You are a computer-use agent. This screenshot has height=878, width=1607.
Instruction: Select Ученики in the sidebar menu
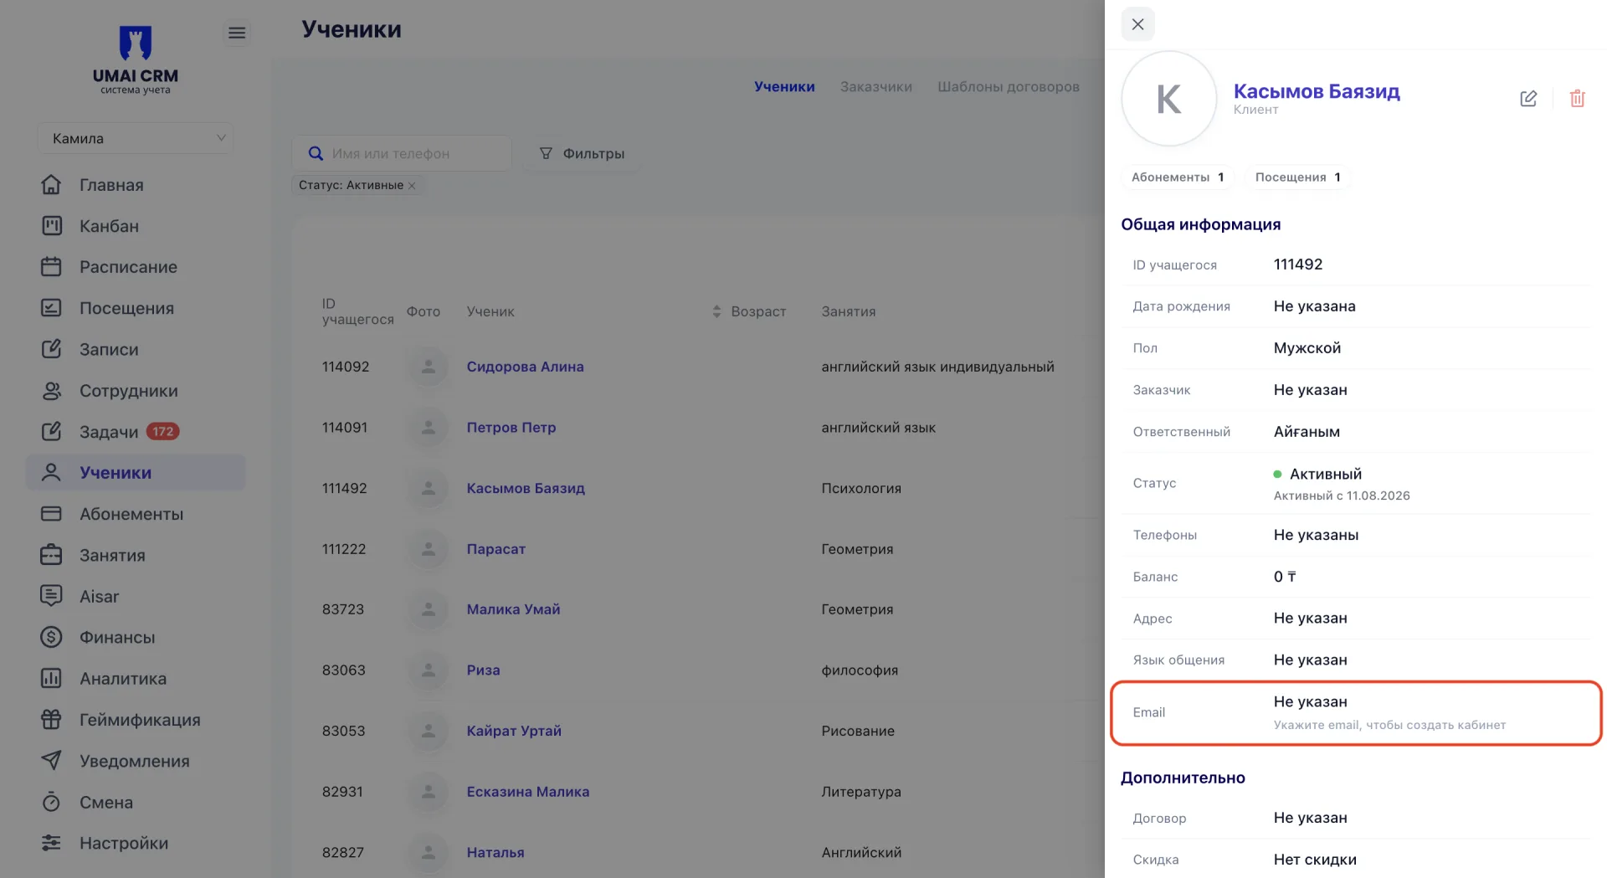pyautogui.click(x=136, y=473)
